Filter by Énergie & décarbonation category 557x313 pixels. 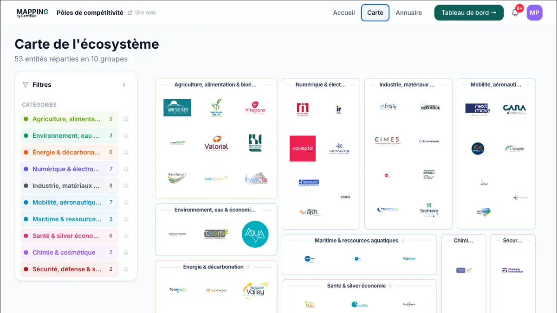click(70, 153)
